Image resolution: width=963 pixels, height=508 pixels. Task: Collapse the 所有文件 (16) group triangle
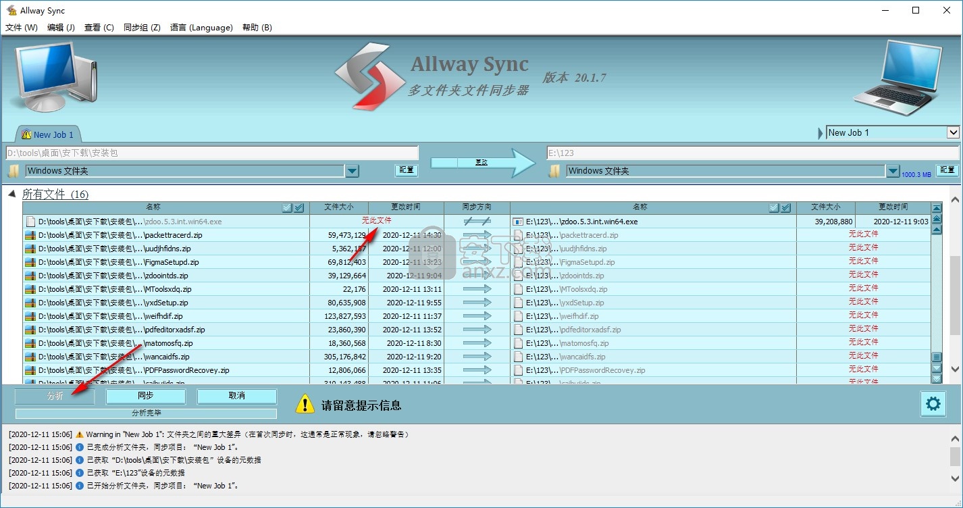pyautogui.click(x=13, y=195)
